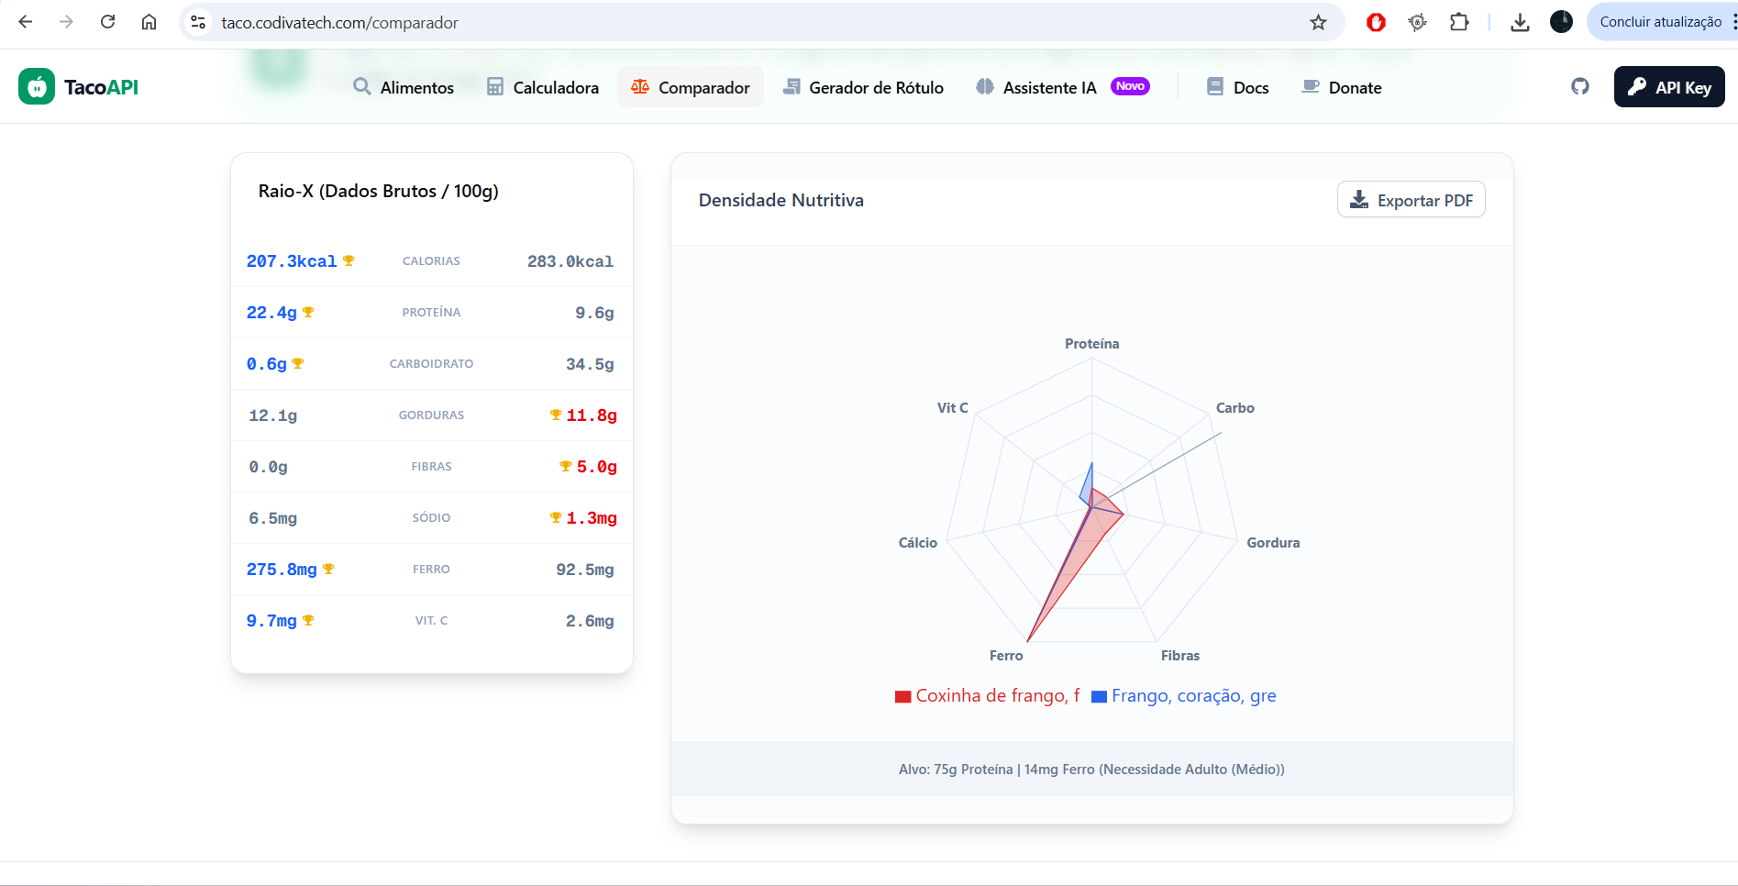1738x886 pixels.
Task: Go to the browser home page
Action: tap(149, 23)
